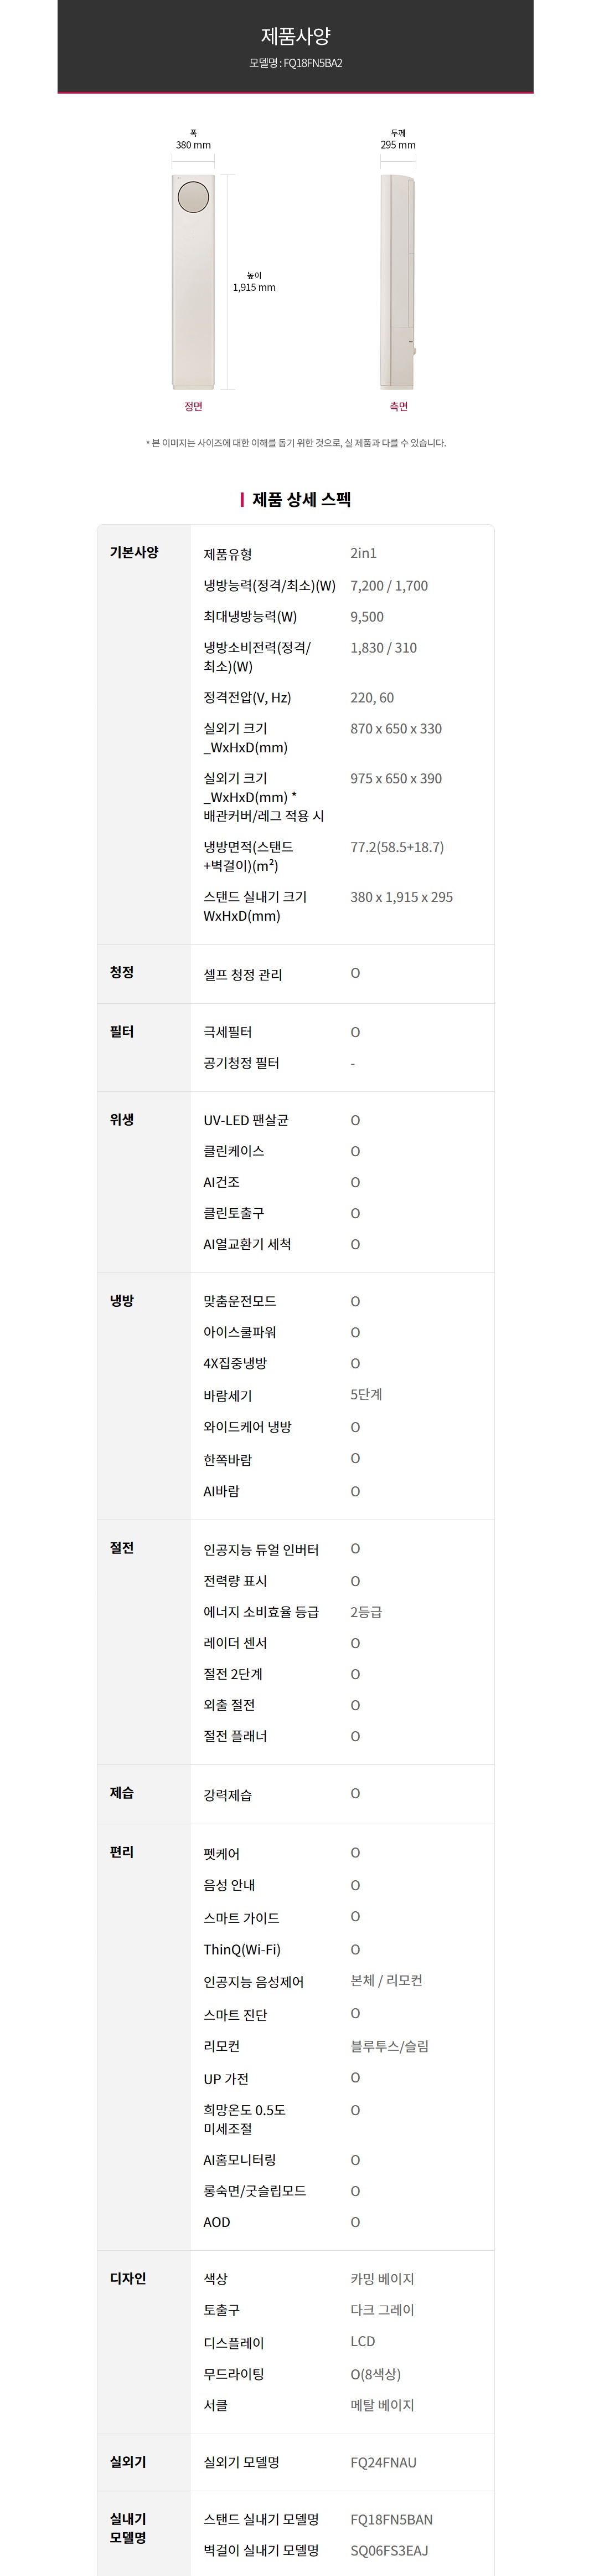This screenshot has width=594, height=2576.
Task: Select the 냉방 category cell
Action: click(144, 1396)
